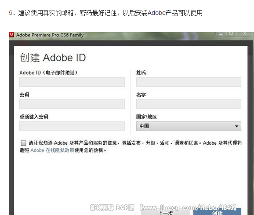254x215 pixels.
Task: Click the 重新键入密码 retype password field
Action: tap(72, 126)
